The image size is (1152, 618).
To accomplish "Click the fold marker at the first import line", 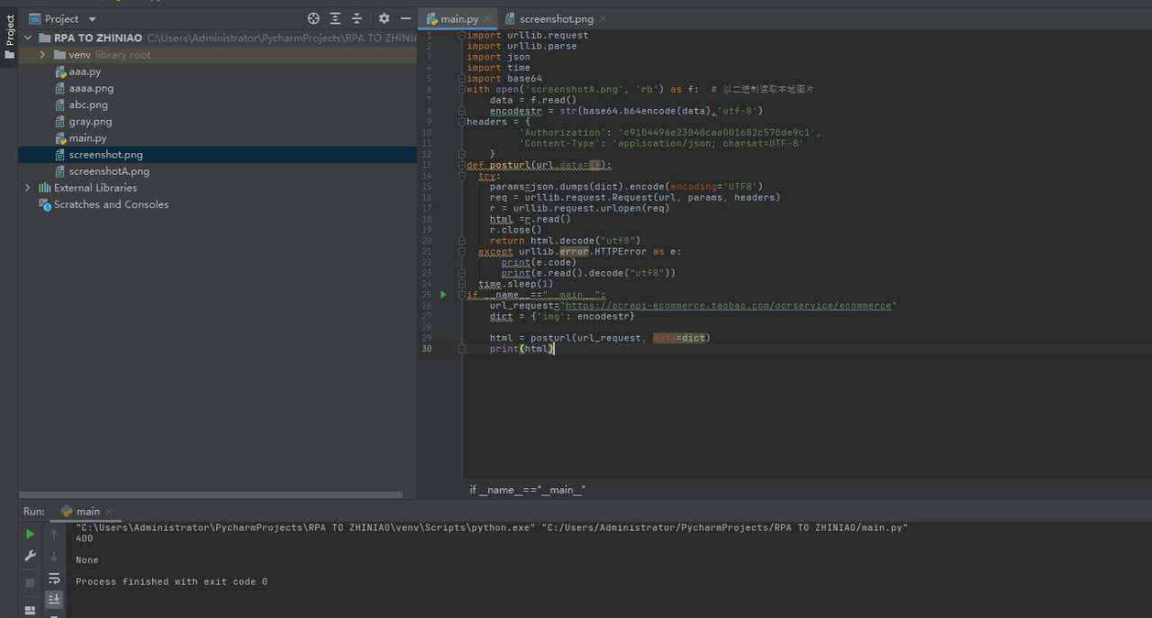I will (x=463, y=35).
